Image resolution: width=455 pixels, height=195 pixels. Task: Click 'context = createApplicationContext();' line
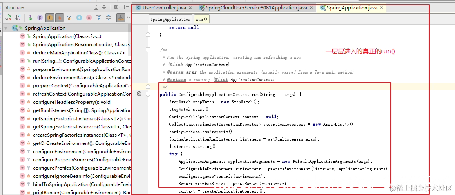(222, 191)
